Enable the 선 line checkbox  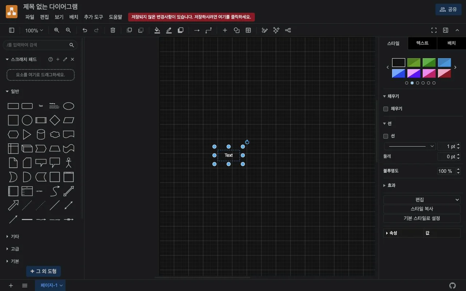386,136
